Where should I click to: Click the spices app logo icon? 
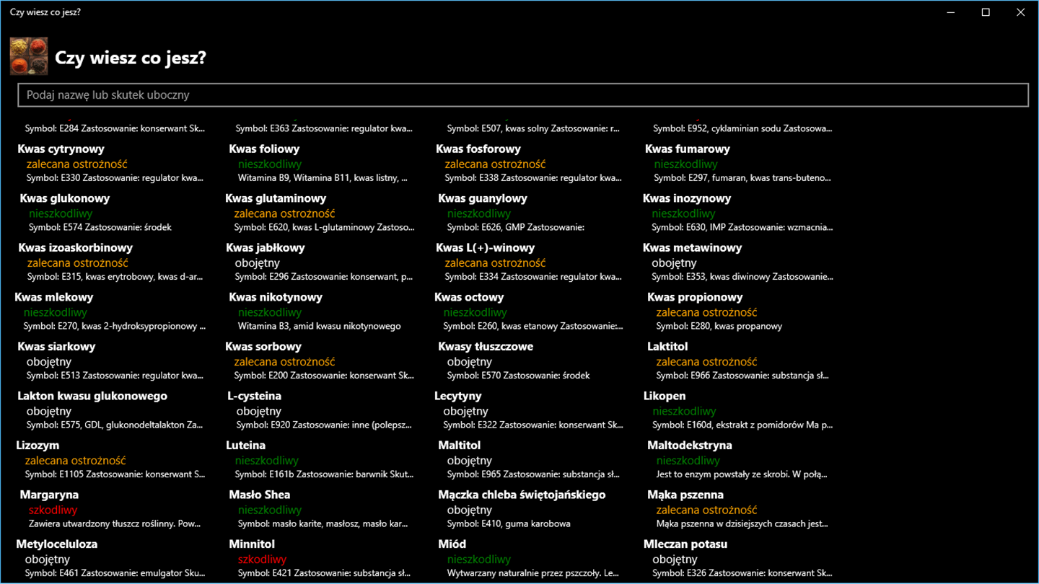click(x=29, y=57)
